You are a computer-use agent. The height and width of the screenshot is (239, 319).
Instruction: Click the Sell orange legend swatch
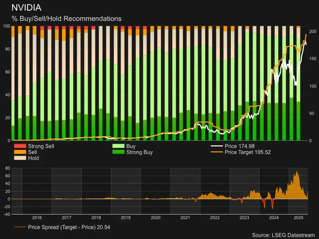[x=20, y=152]
